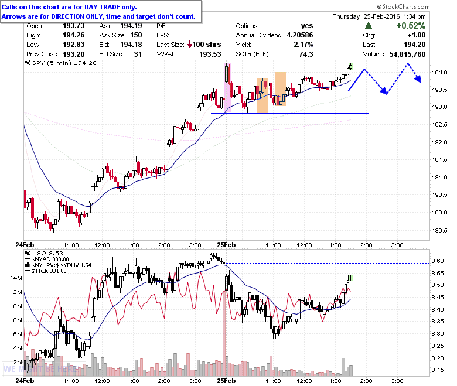Click the Last Size value '100 shrs'
This screenshot has height=386, width=457.
point(207,45)
